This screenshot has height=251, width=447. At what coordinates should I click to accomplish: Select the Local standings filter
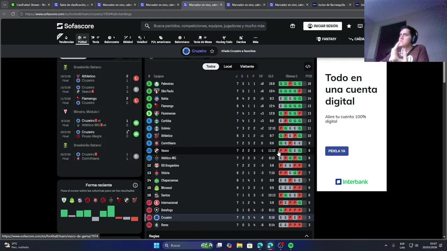pyautogui.click(x=228, y=67)
